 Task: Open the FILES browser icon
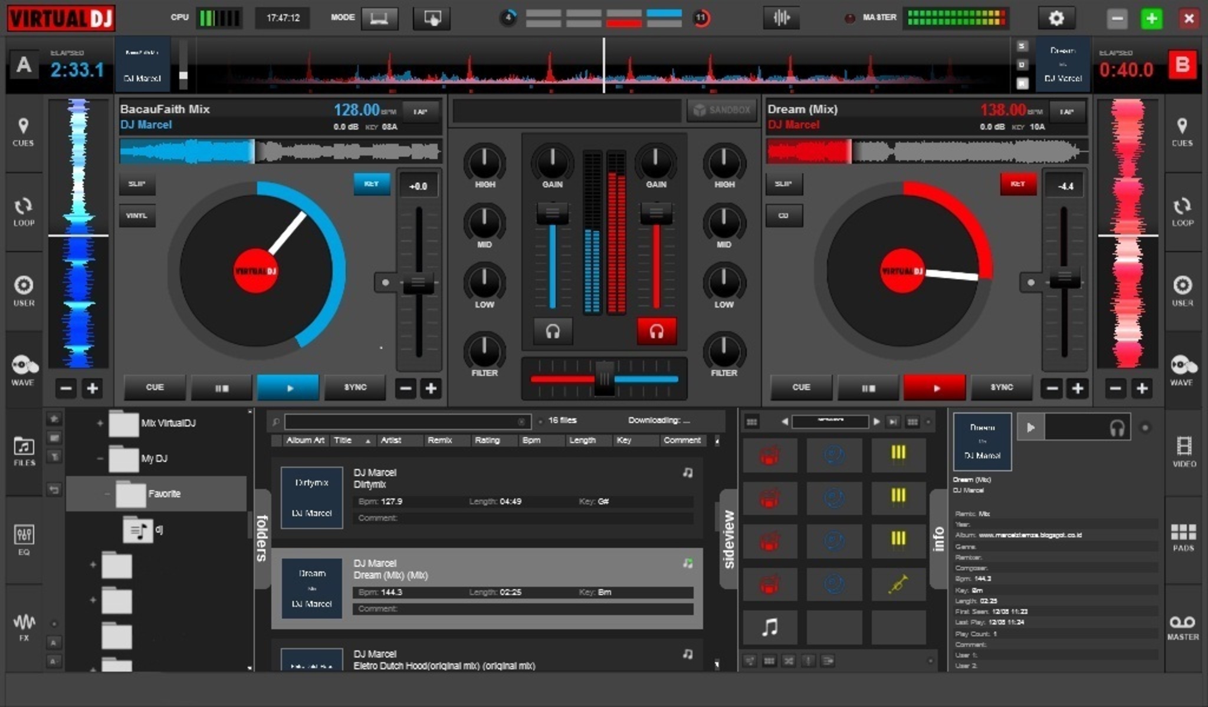pos(24,451)
